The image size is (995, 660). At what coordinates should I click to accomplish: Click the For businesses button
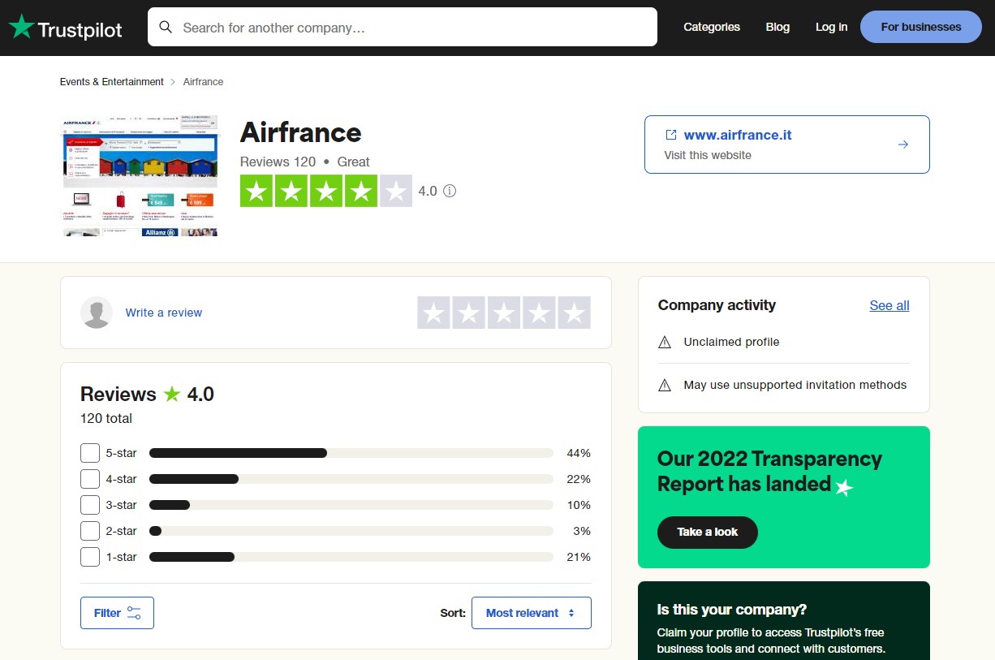(921, 27)
